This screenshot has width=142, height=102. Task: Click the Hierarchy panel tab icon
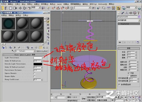click(126, 13)
